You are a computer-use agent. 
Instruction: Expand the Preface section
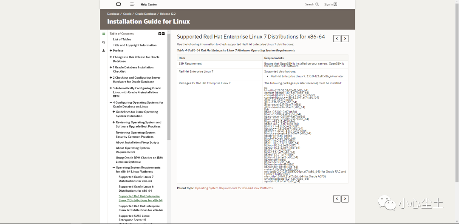point(111,51)
